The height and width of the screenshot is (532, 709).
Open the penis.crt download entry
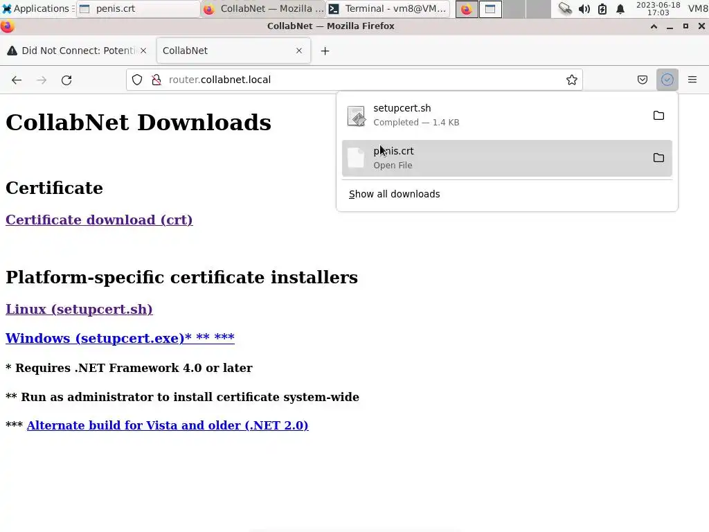[x=507, y=158]
